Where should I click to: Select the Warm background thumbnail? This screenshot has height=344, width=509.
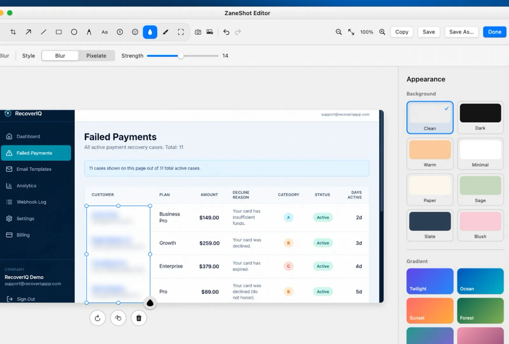coord(430,154)
